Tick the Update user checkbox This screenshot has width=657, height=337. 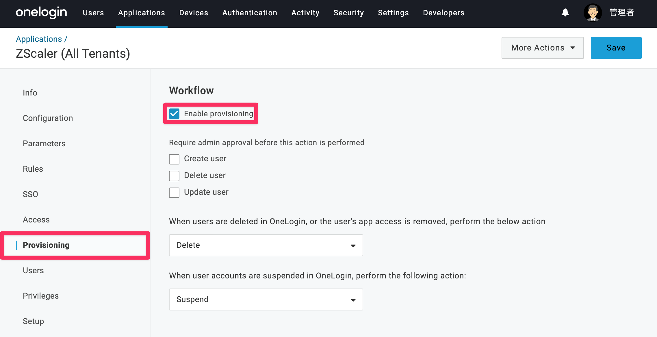click(x=174, y=192)
